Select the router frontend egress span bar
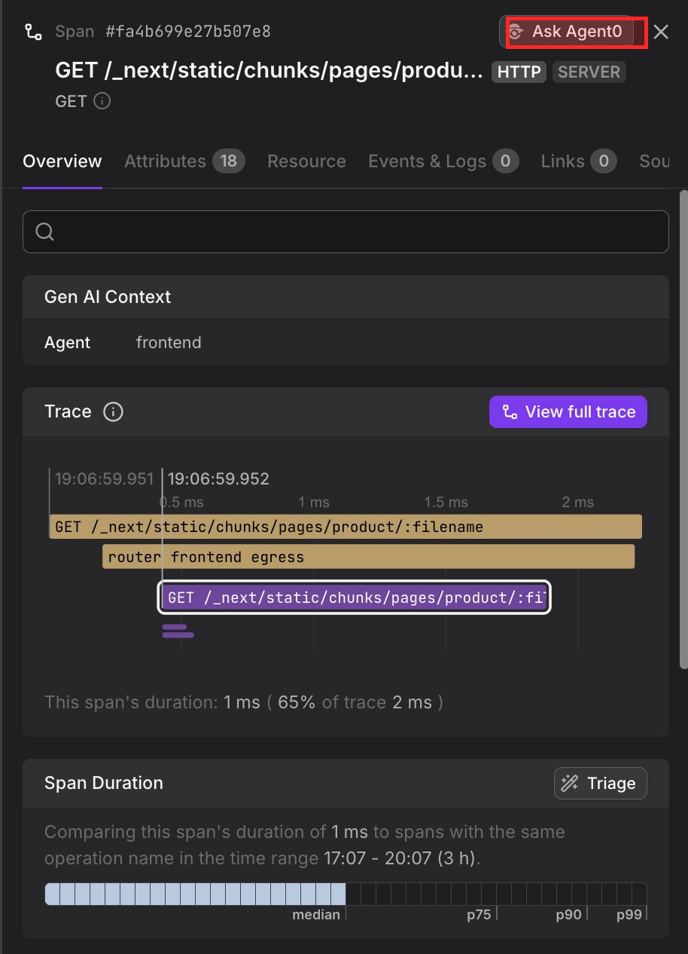This screenshot has width=688, height=954. [x=369, y=557]
